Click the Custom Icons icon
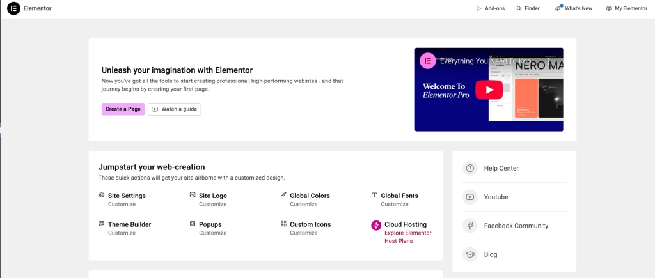 coord(283,224)
